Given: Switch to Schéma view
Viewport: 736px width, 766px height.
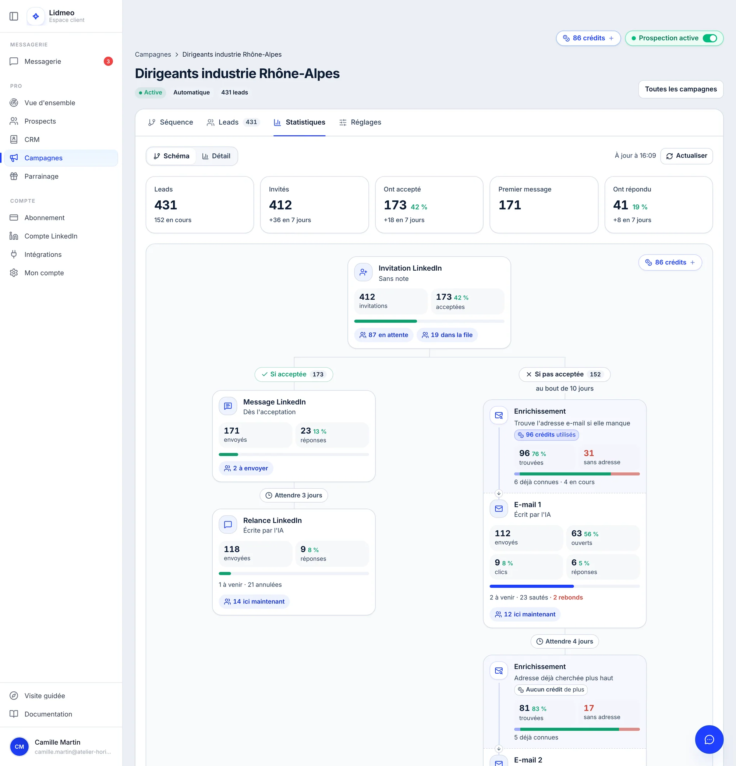Looking at the screenshot, I should point(171,156).
